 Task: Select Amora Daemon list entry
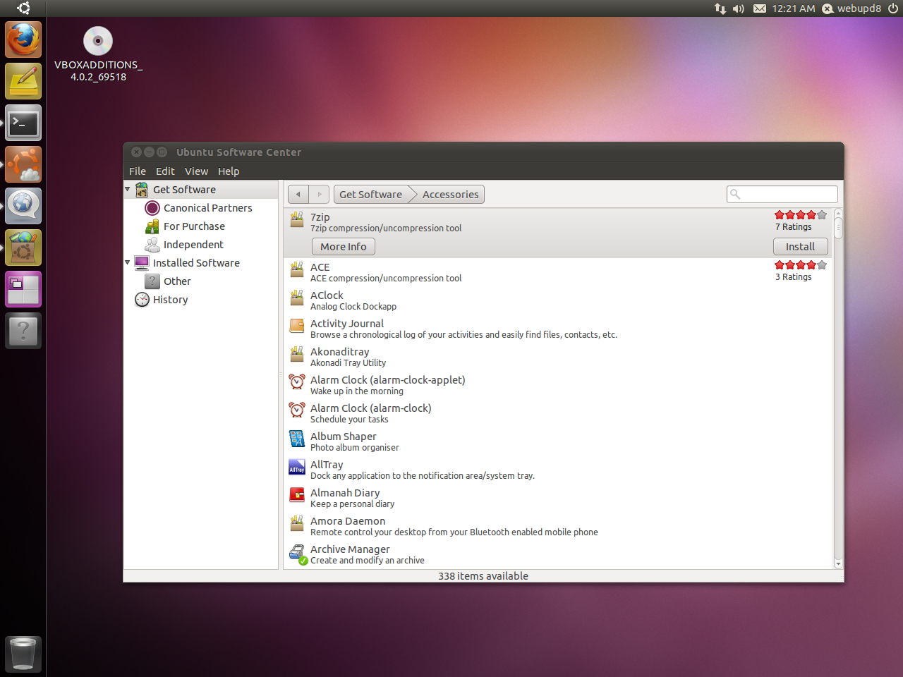[558, 526]
